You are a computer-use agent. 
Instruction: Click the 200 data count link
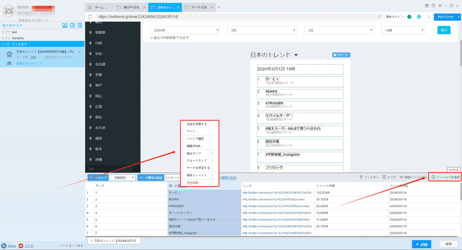33,57
